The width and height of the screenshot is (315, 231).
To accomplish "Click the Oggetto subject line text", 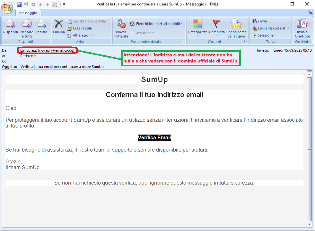I will tap(62, 67).
